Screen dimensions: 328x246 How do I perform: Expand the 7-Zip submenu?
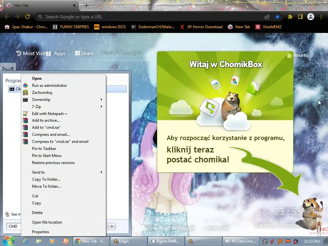click(64, 106)
